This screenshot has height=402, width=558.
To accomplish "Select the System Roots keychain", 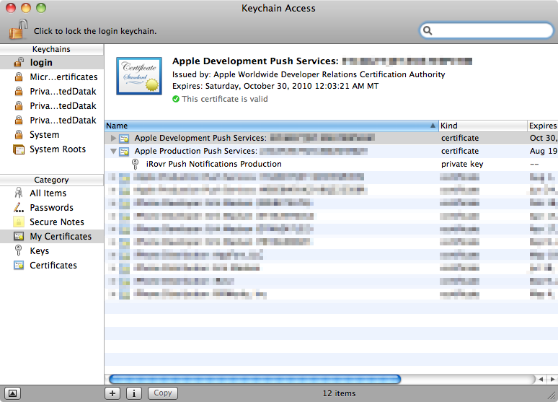I will pyautogui.click(x=52, y=149).
